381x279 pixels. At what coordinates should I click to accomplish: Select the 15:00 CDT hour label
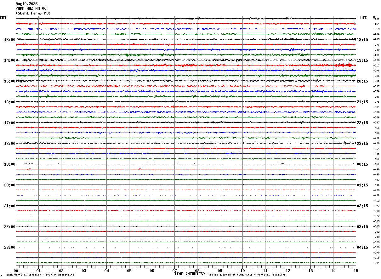click(10, 81)
